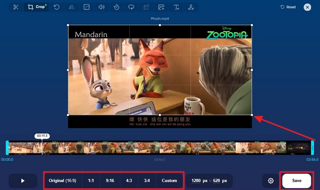Click the Stabilize hand icon

coord(146,7)
